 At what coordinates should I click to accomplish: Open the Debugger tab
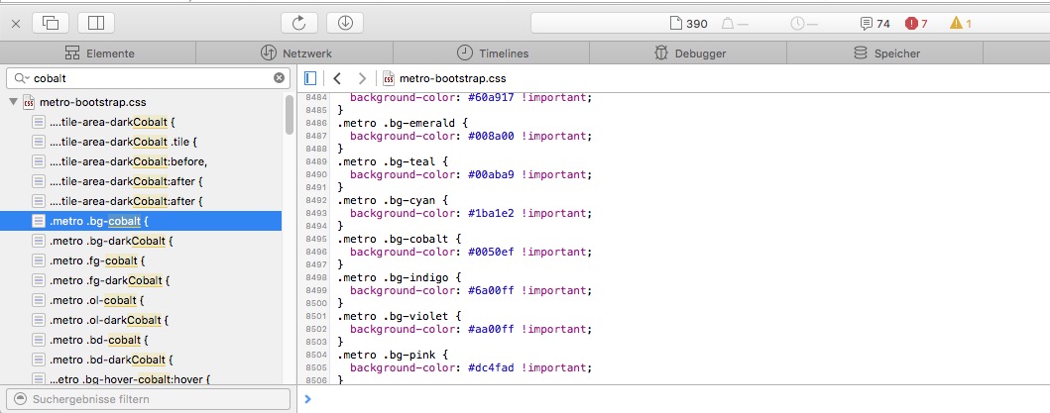point(691,53)
